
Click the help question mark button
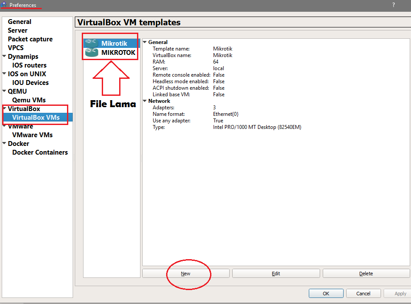[x=394, y=5]
